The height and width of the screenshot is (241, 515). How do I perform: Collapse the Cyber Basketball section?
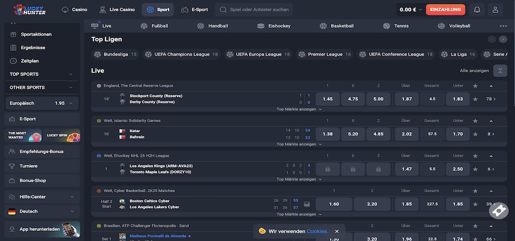[x=491, y=191]
